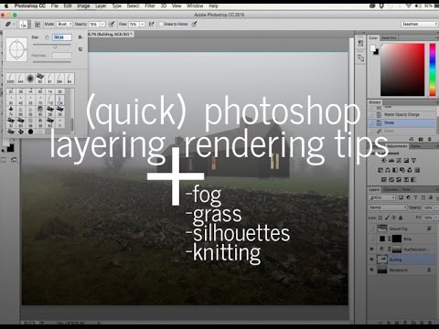Click the second collapsed panel icon in dock
The width and height of the screenshot is (439, 329).
(x=360, y=58)
